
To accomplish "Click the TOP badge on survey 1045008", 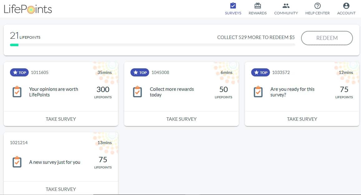I will click(x=140, y=72).
